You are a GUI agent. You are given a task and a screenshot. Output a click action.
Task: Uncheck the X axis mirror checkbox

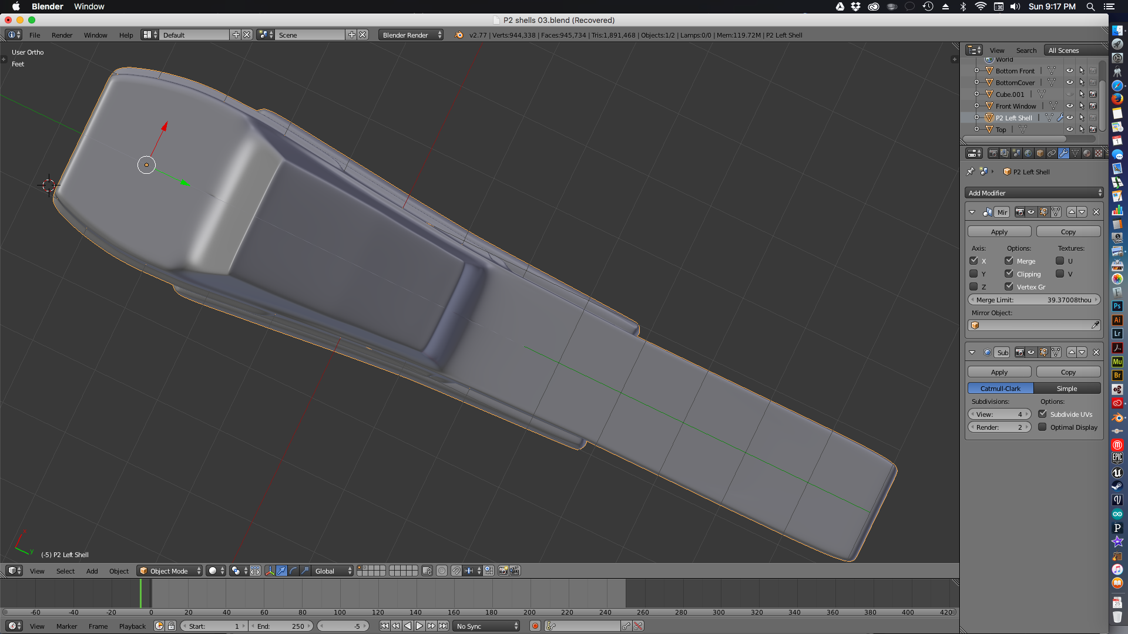pos(973,261)
